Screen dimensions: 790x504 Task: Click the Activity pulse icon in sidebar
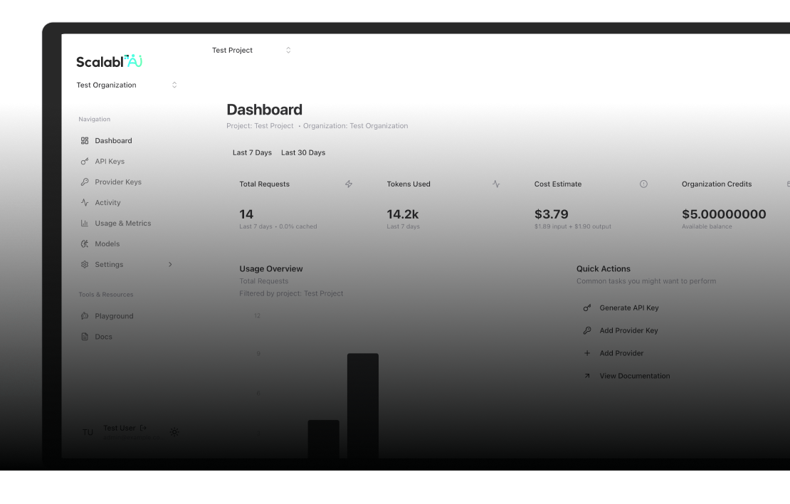[85, 203]
